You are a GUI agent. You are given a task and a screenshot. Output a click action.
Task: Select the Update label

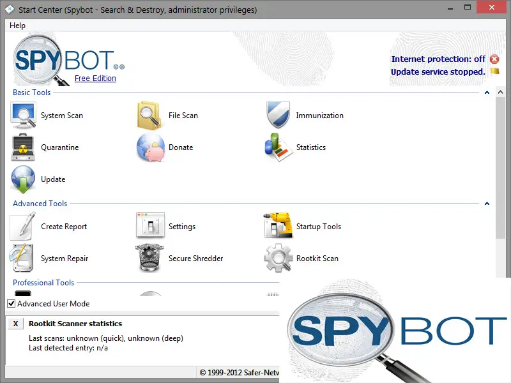pos(53,179)
